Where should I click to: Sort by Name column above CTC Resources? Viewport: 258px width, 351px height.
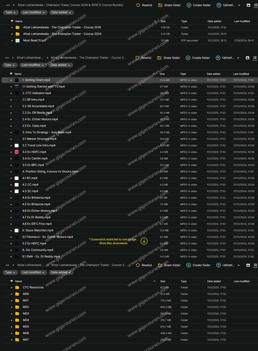point(19,281)
